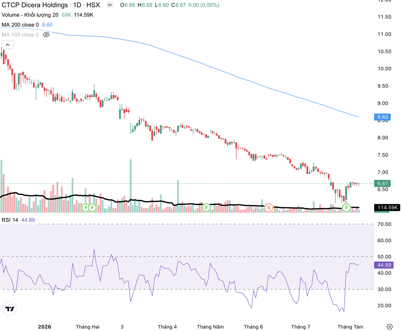Click the purple 44.89 RSI axis tag
The height and width of the screenshot is (331, 401).
coord(384,265)
